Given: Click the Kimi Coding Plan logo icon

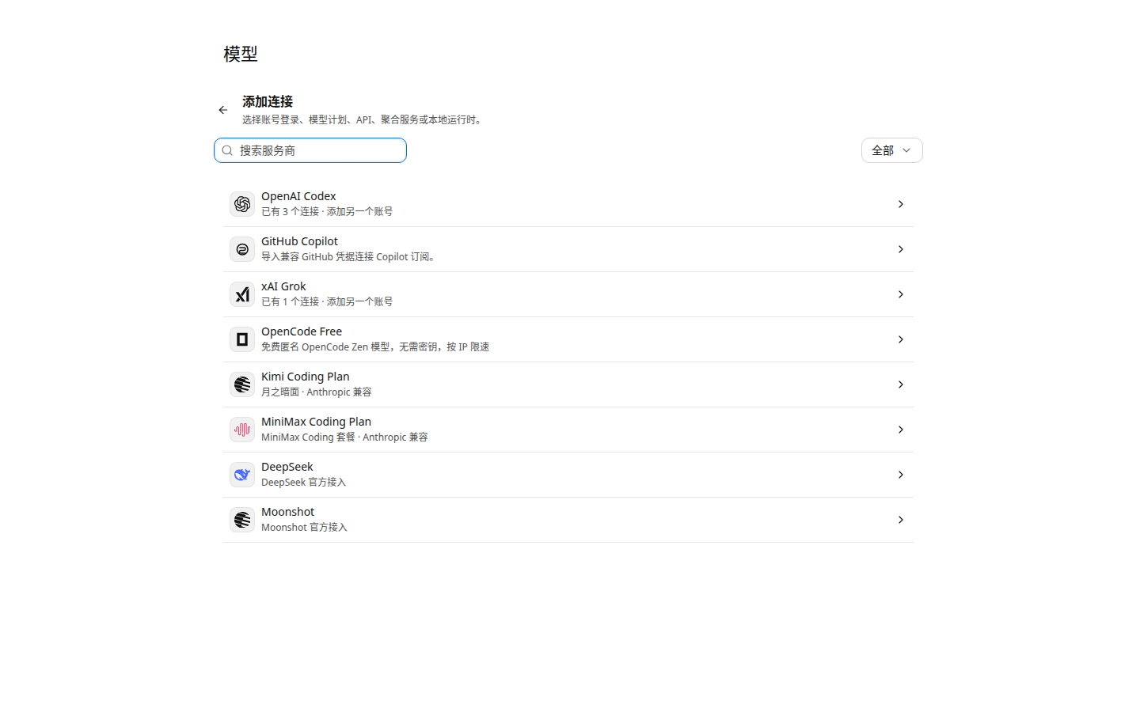Looking at the screenshot, I should pos(242,384).
